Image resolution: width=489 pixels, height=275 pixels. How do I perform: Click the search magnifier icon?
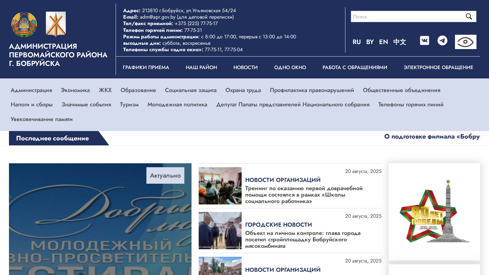coord(469,16)
